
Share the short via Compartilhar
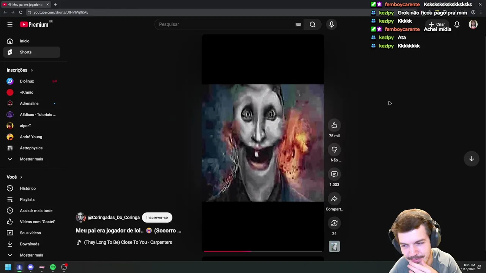[334, 199]
